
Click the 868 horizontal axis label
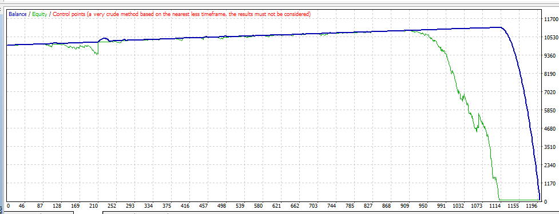pos(387,206)
